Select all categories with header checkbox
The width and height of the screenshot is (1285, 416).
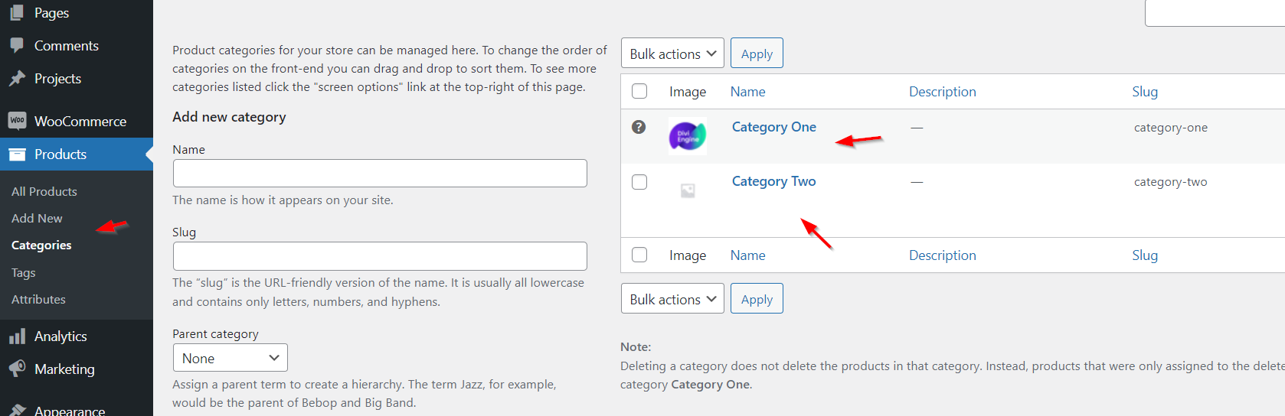click(639, 92)
